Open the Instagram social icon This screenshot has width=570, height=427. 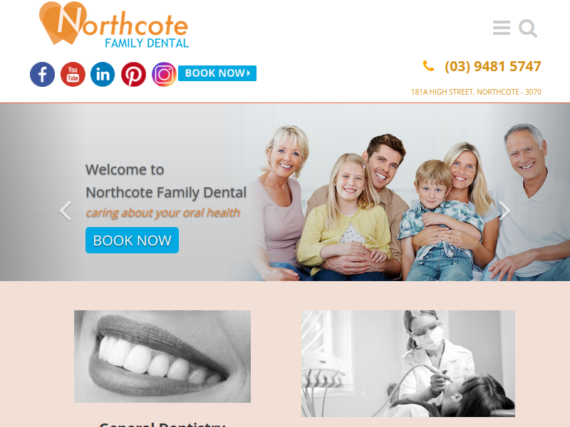click(164, 75)
